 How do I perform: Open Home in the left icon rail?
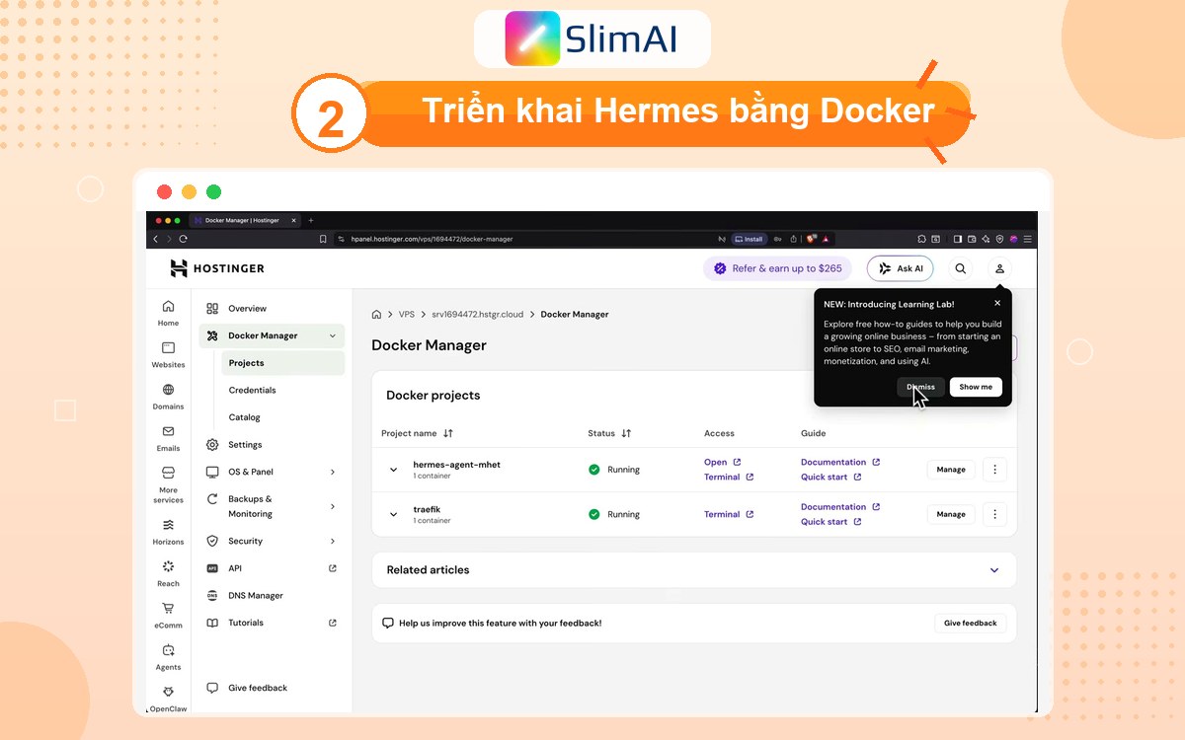click(168, 313)
